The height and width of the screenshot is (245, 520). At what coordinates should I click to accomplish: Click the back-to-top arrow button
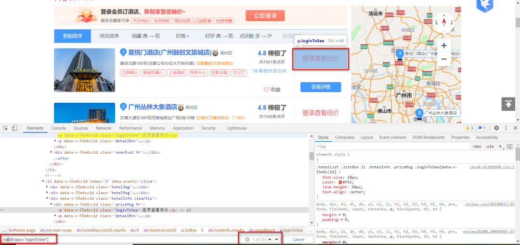pos(508,104)
